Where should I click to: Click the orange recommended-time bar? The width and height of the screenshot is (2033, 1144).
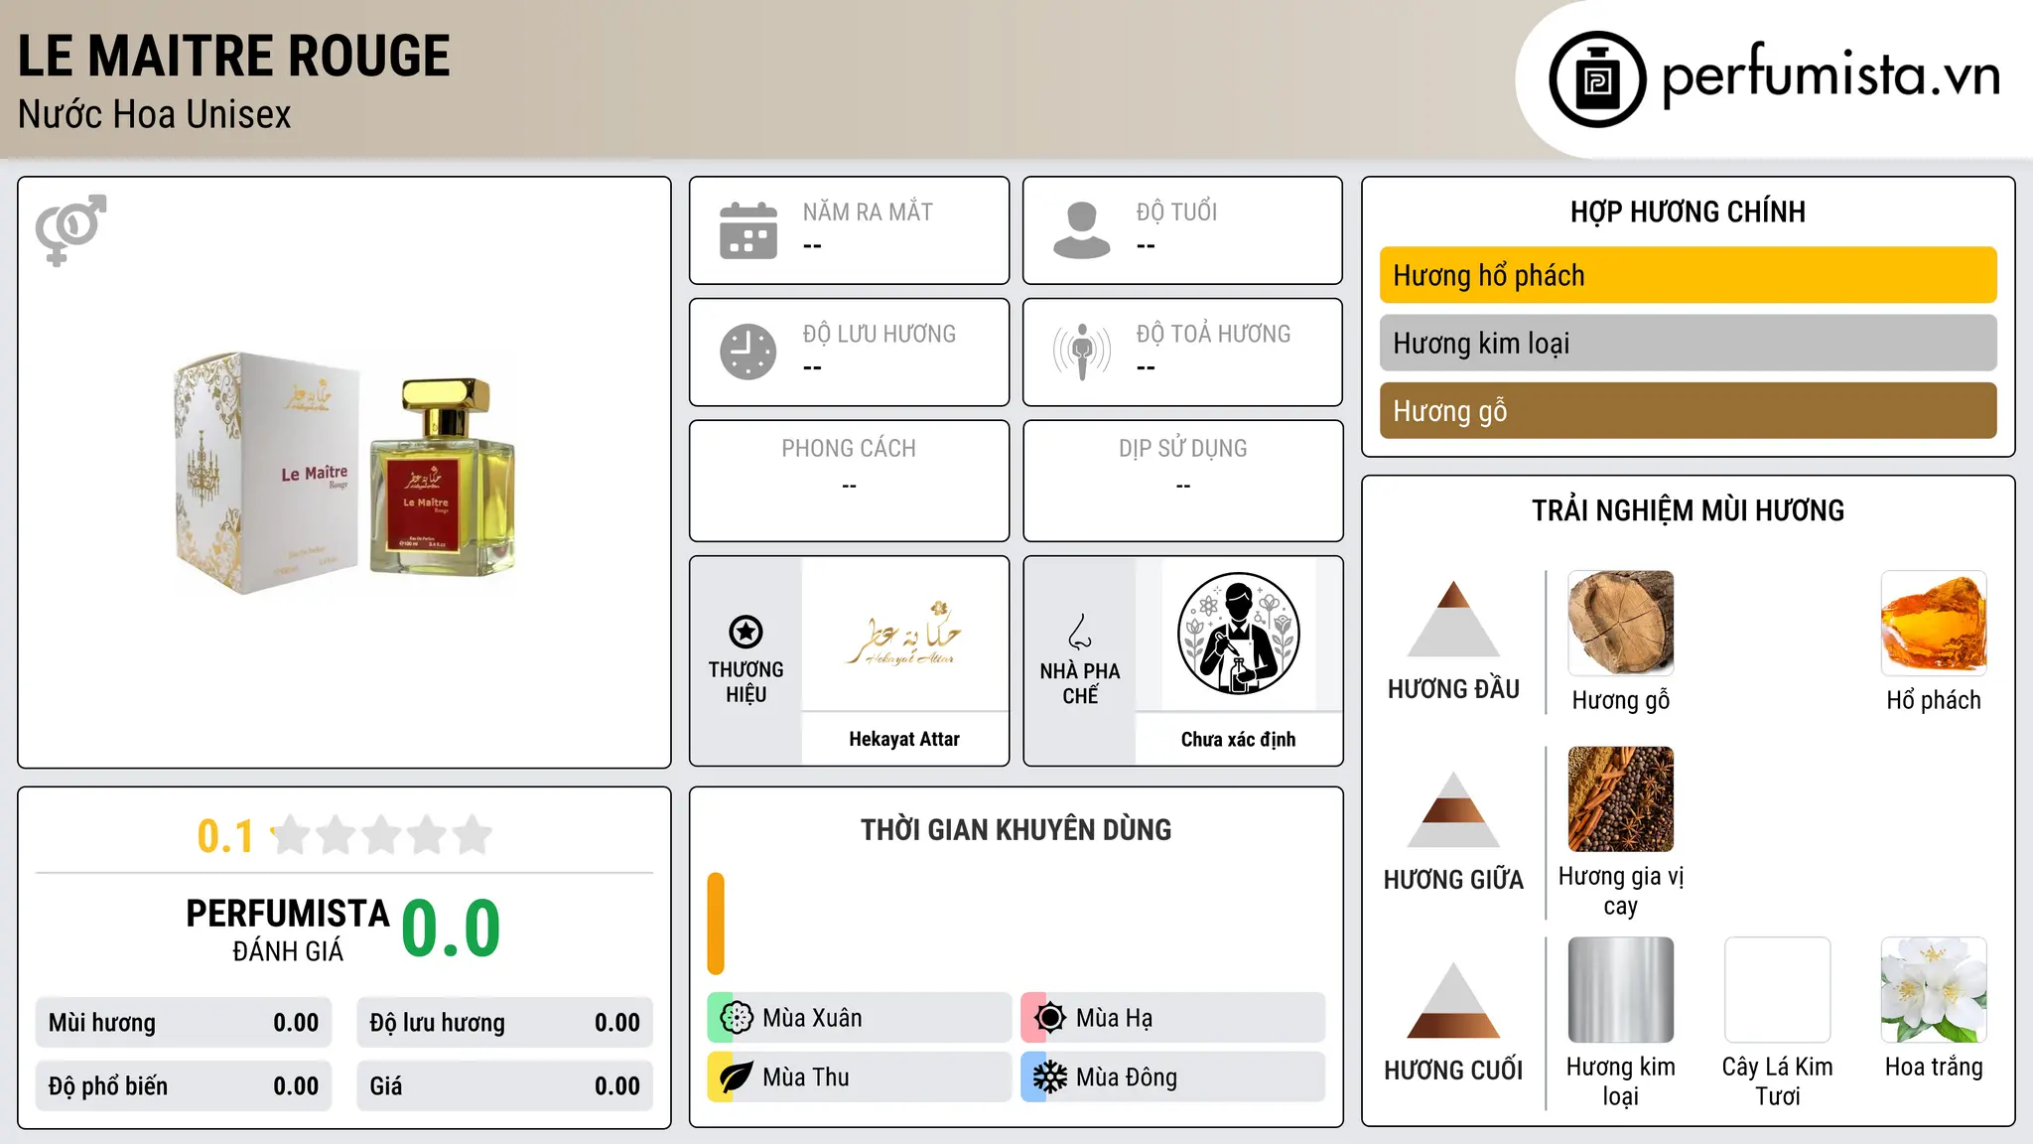[716, 924]
